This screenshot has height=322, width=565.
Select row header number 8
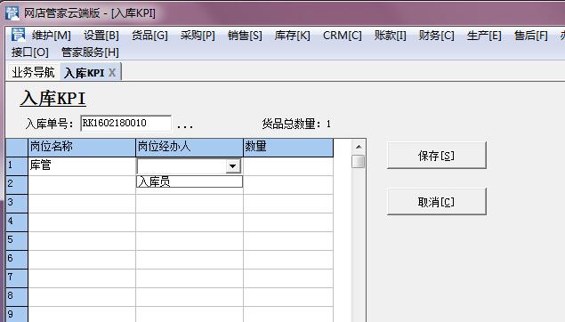[x=17, y=296]
